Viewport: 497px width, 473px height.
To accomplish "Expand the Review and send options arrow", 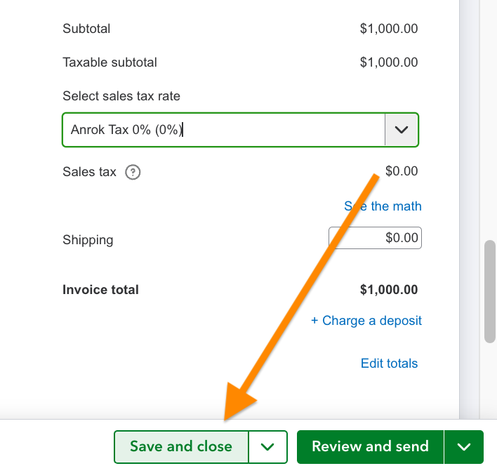I will (463, 447).
